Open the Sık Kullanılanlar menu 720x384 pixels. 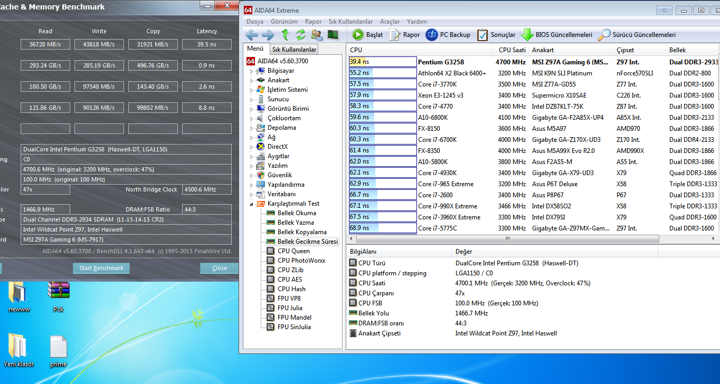click(x=350, y=22)
